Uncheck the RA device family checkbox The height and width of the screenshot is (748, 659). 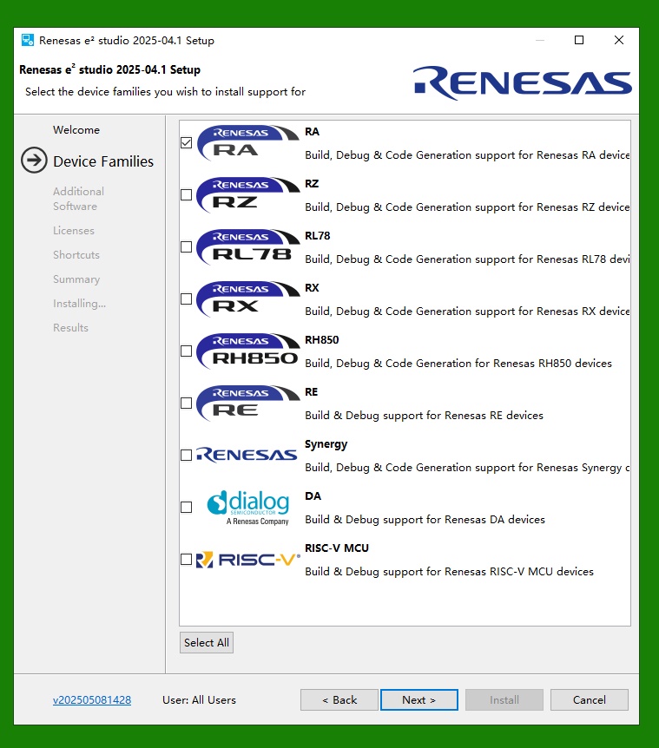point(187,142)
